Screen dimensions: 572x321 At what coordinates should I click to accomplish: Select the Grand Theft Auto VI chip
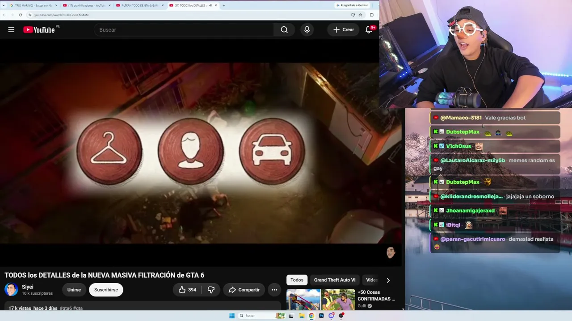[x=335, y=280]
